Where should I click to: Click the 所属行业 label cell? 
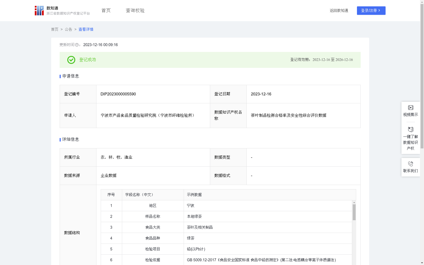coord(78,157)
